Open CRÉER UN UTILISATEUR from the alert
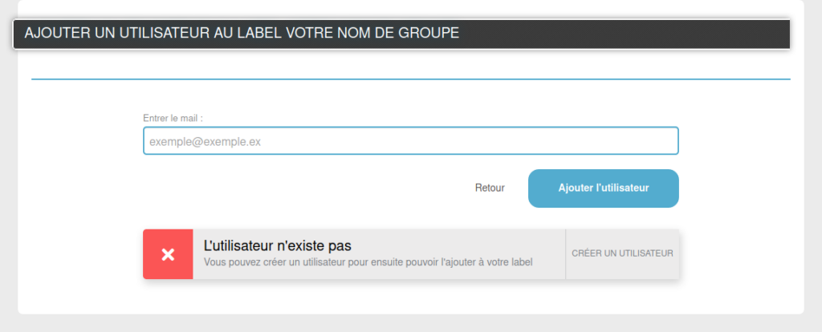This screenshot has width=822, height=332. click(x=622, y=253)
